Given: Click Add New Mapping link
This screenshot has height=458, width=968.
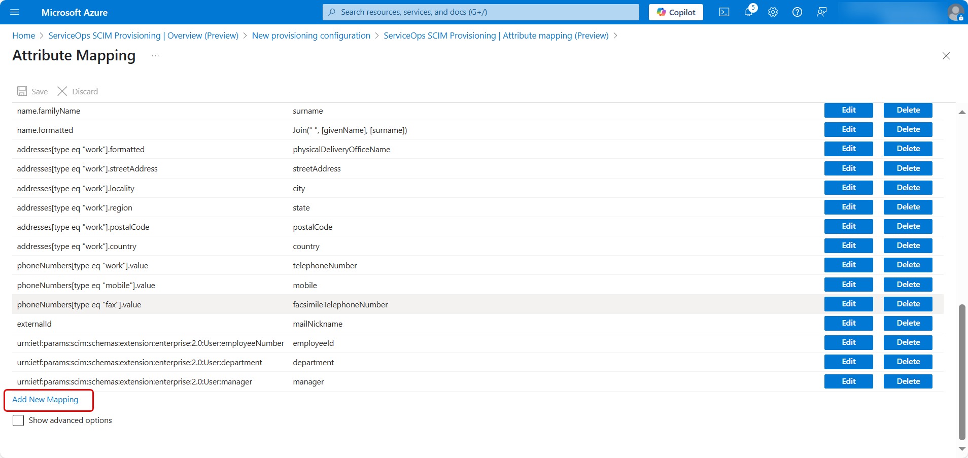Looking at the screenshot, I should (45, 400).
